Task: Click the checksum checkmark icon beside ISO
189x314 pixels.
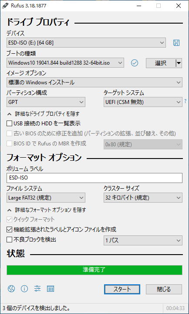Action: (x=135, y=63)
